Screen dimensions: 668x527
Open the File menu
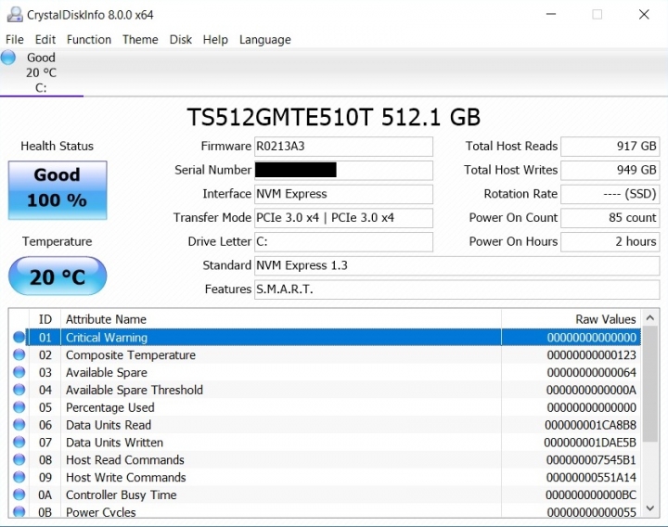(15, 40)
